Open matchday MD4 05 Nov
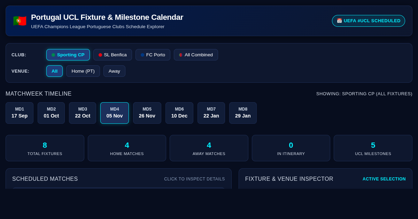 coord(115,113)
